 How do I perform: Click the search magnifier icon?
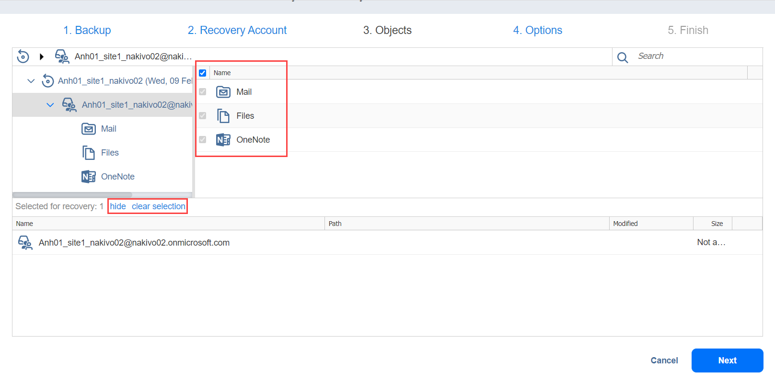623,57
